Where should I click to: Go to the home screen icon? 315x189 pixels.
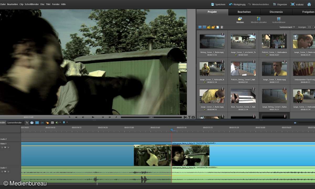click(x=309, y=4)
